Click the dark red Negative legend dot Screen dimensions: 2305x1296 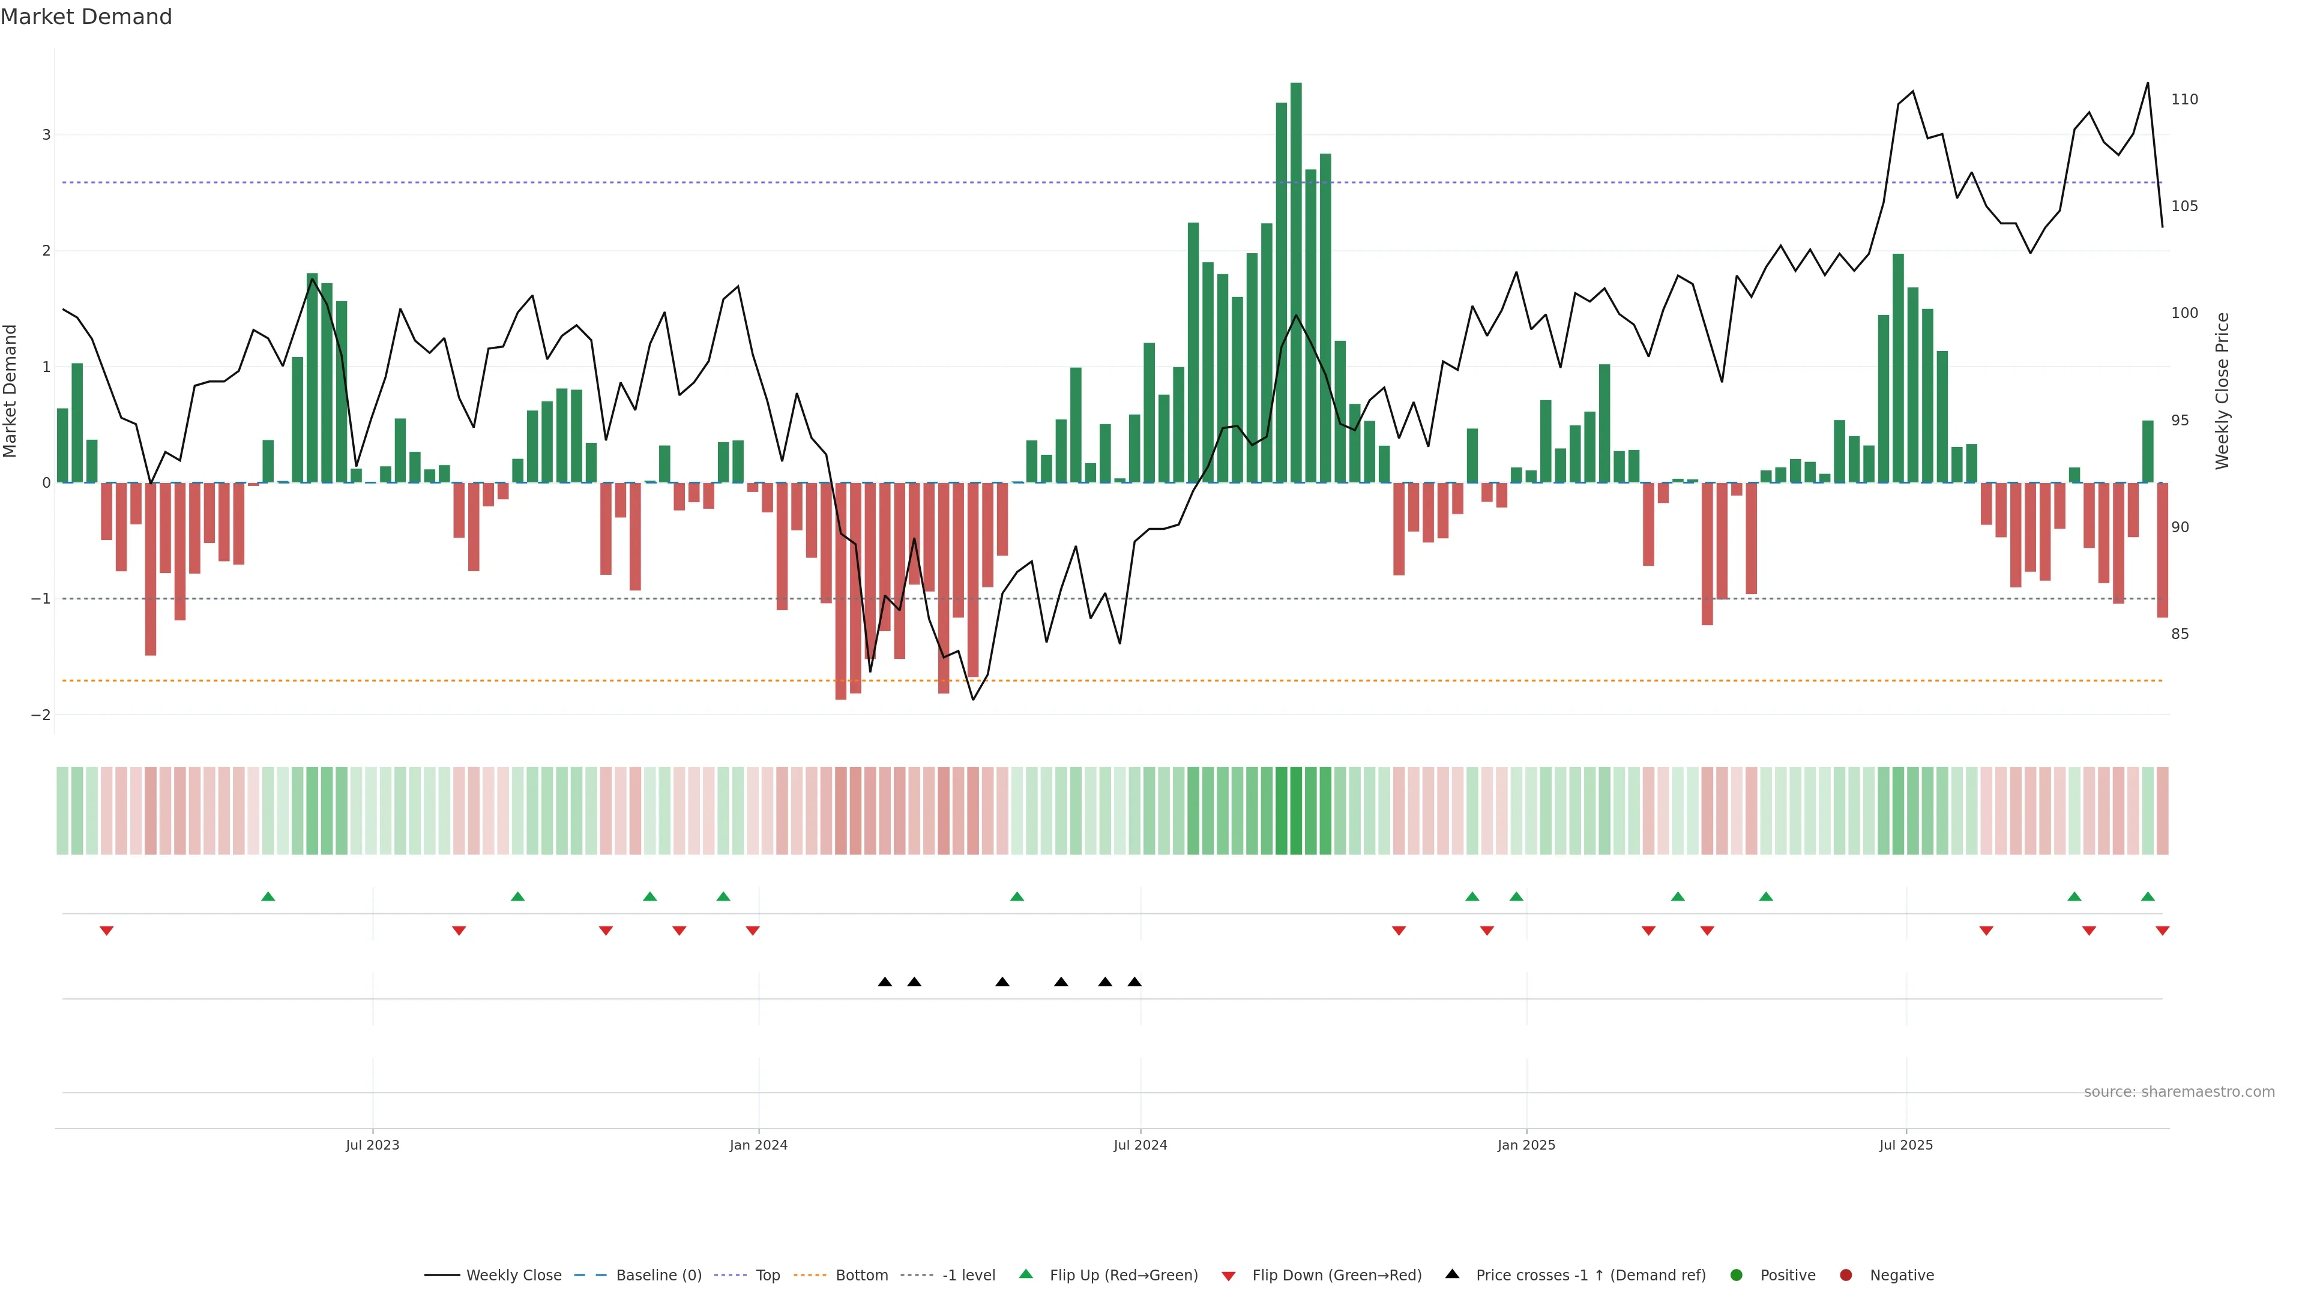point(1846,1274)
